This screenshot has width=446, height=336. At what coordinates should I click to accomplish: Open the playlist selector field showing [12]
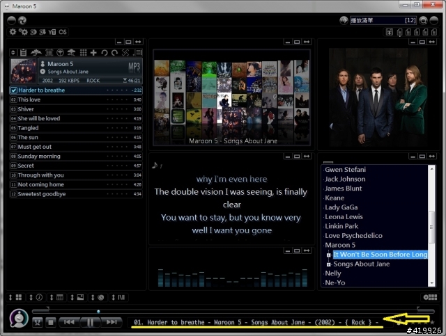(383, 20)
